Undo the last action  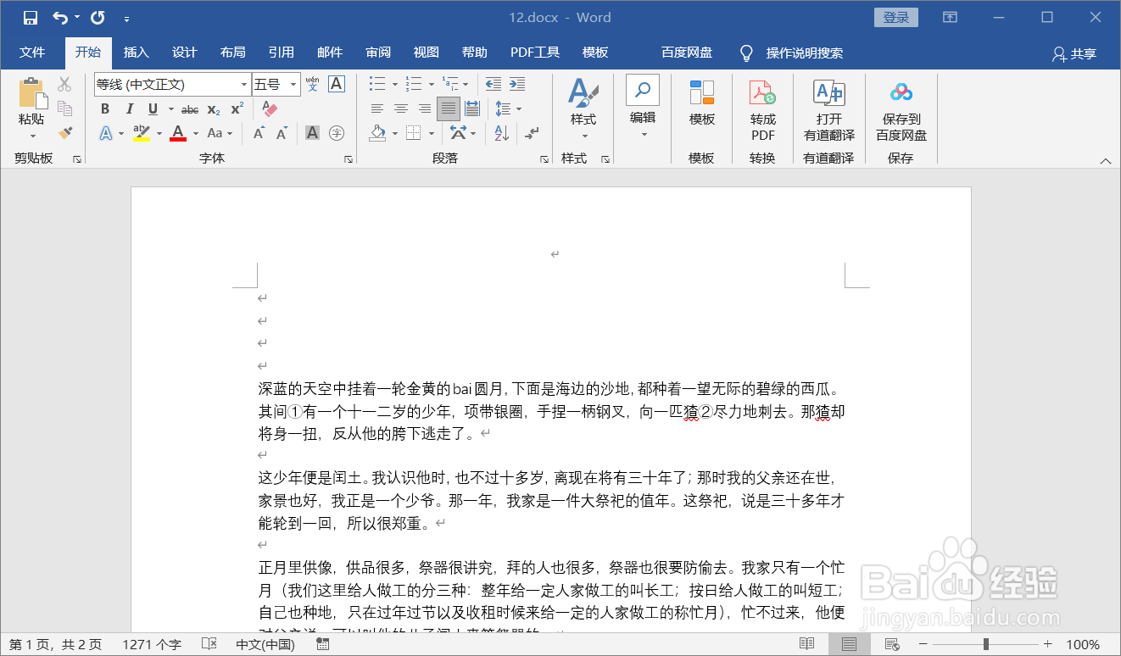click(60, 18)
